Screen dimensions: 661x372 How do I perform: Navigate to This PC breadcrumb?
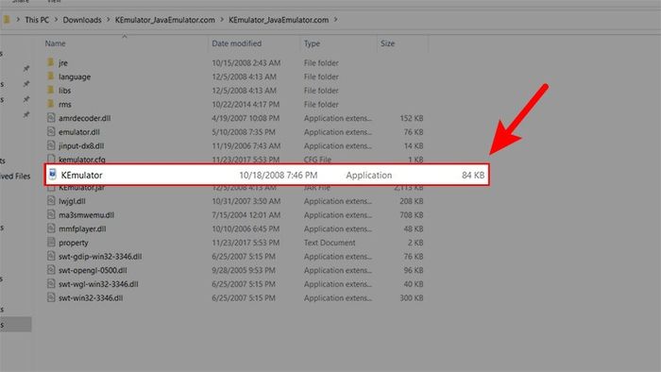coord(37,20)
